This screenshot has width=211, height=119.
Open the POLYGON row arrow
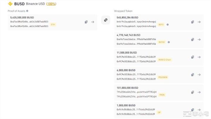pos(199,75)
